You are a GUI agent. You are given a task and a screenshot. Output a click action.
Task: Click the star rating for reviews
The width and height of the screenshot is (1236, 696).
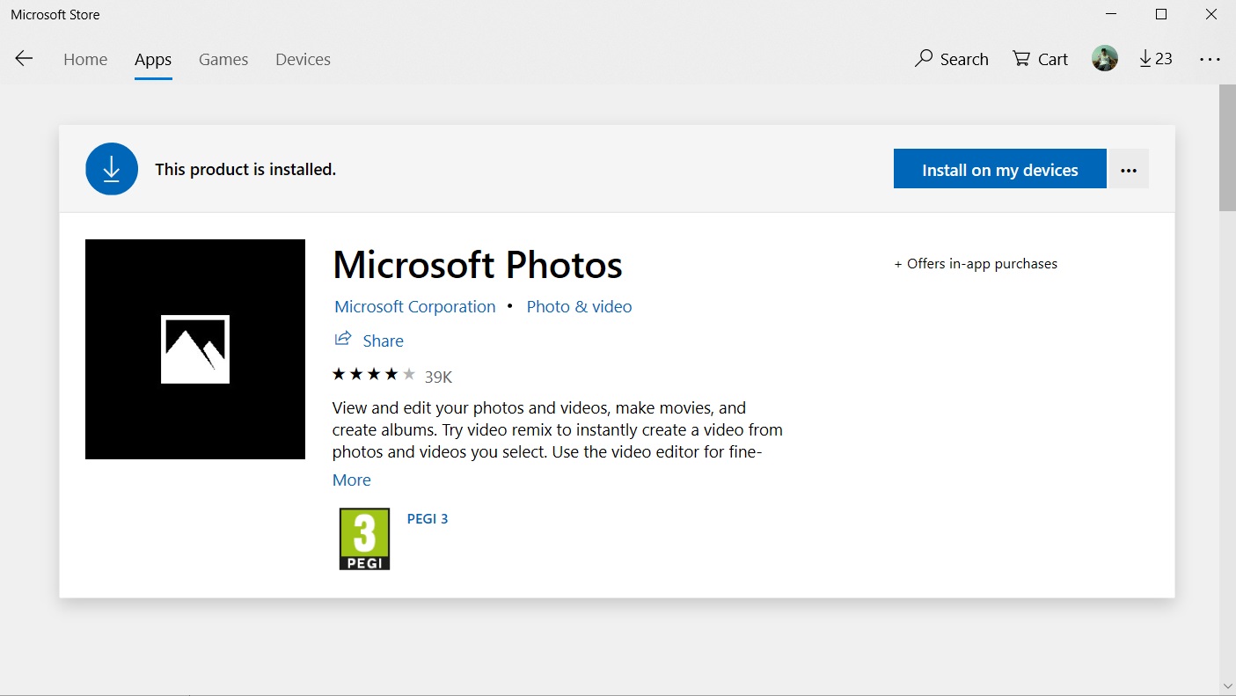pyautogui.click(x=374, y=375)
